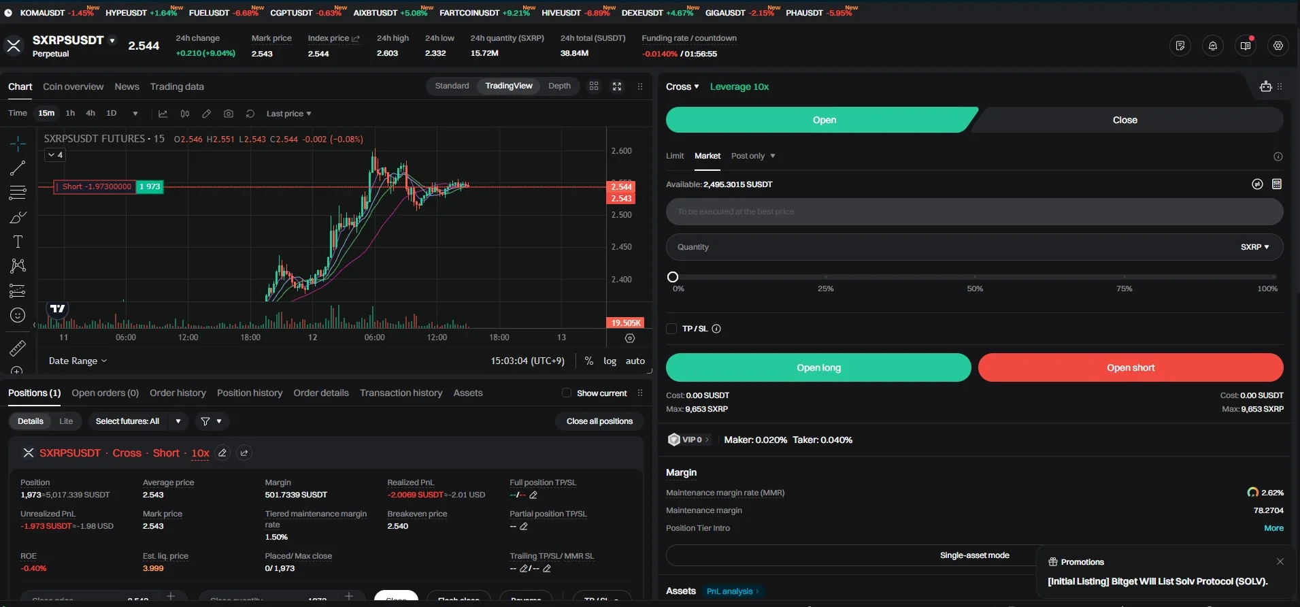Go to the Open orders (0) tab

point(105,393)
